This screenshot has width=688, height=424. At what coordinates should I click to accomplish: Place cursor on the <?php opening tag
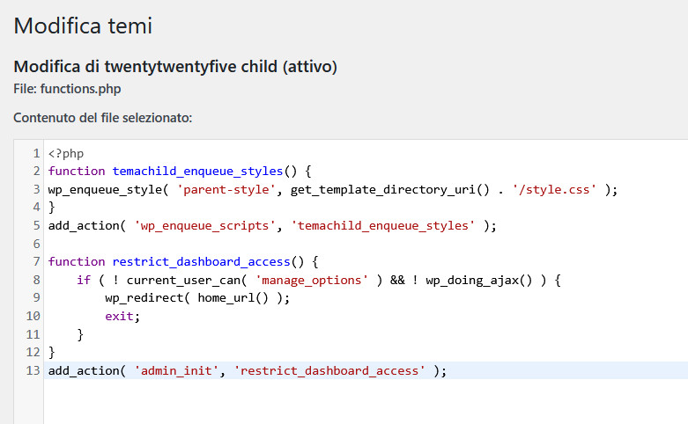66,153
